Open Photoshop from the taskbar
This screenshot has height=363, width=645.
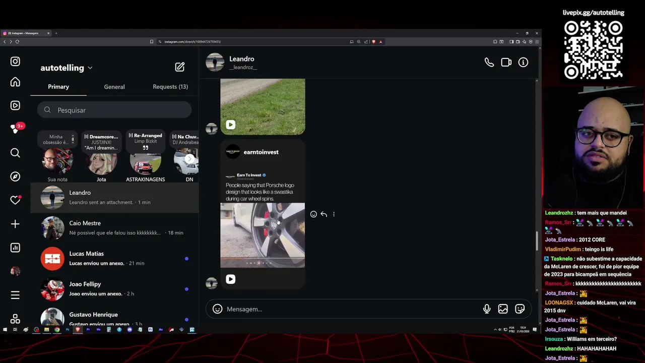[x=68, y=330]
